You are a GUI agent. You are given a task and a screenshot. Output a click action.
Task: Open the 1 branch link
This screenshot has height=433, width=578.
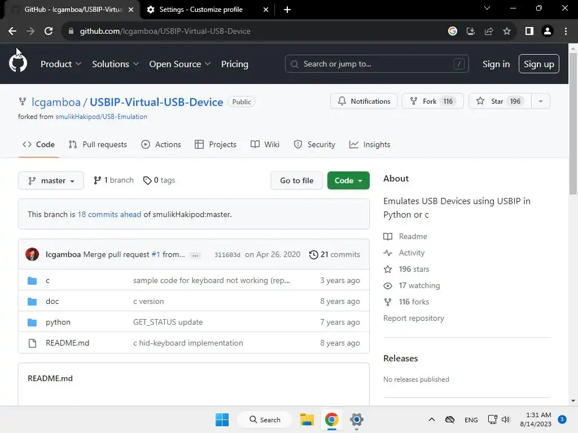113,180
